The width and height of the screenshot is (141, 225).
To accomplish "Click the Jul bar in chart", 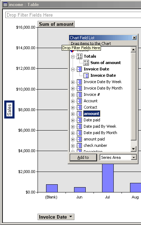I will 108,178.
